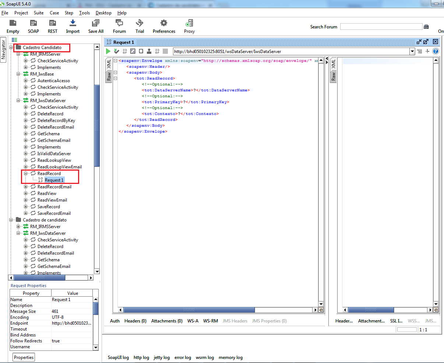
Task: Click the Properties button
Action: point(24,357)
